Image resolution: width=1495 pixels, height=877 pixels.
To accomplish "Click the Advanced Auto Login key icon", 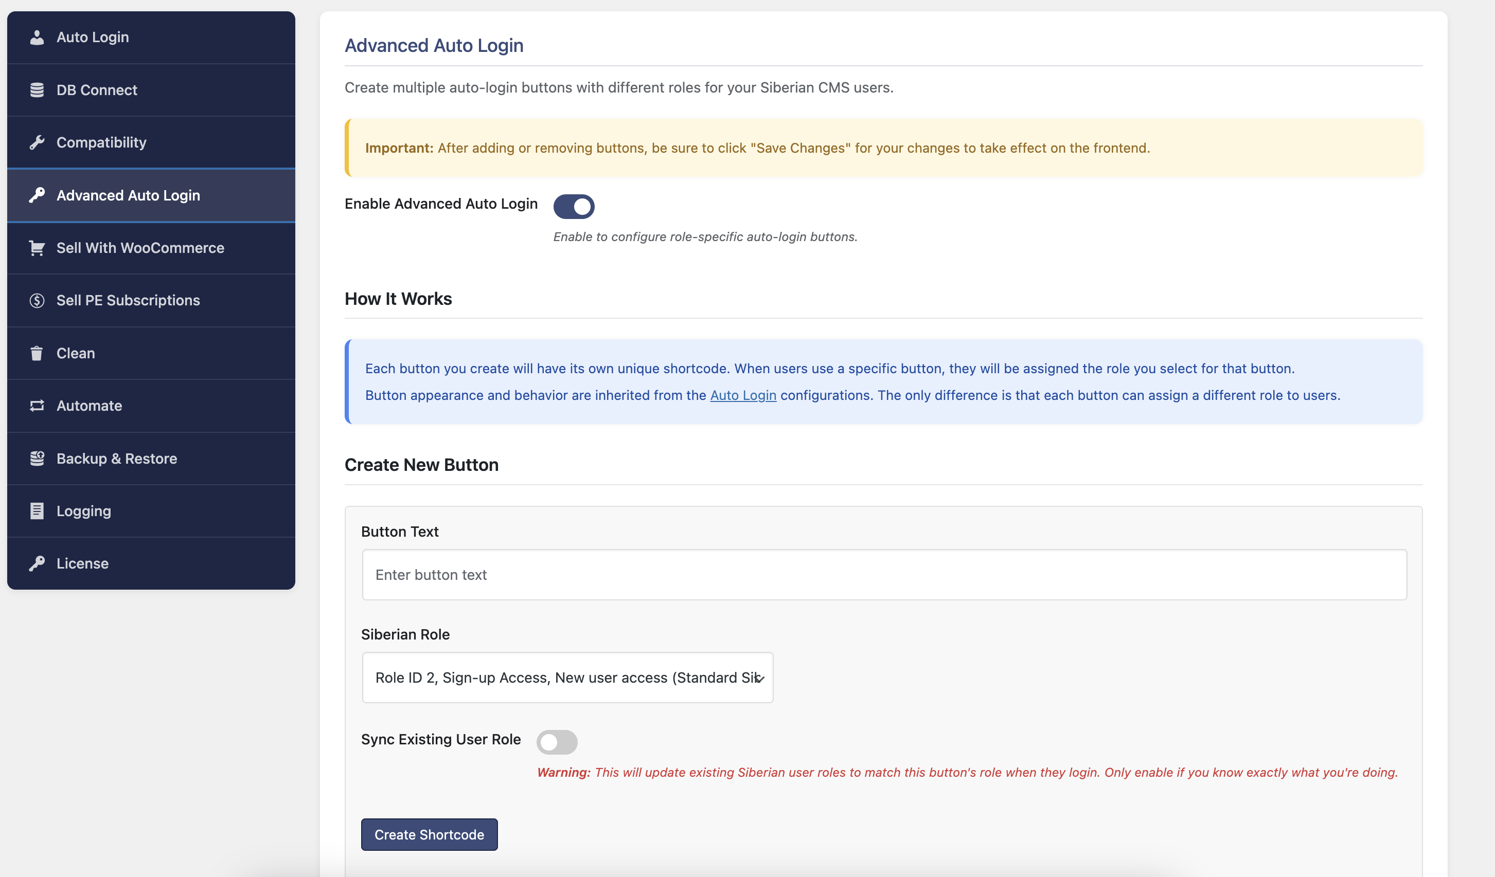I will coord(37,195).
